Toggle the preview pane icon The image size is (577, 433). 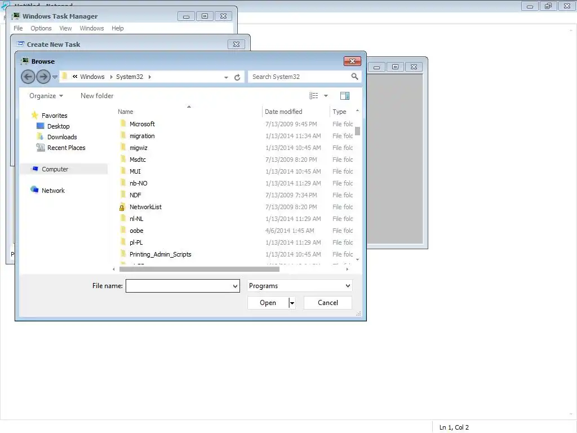pyautogui.click(x=345, y=96)
